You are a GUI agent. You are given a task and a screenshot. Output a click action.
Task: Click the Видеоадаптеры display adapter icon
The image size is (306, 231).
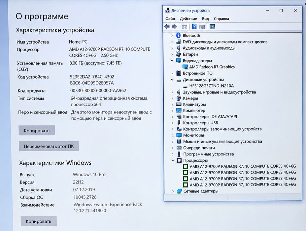(179, 60)
